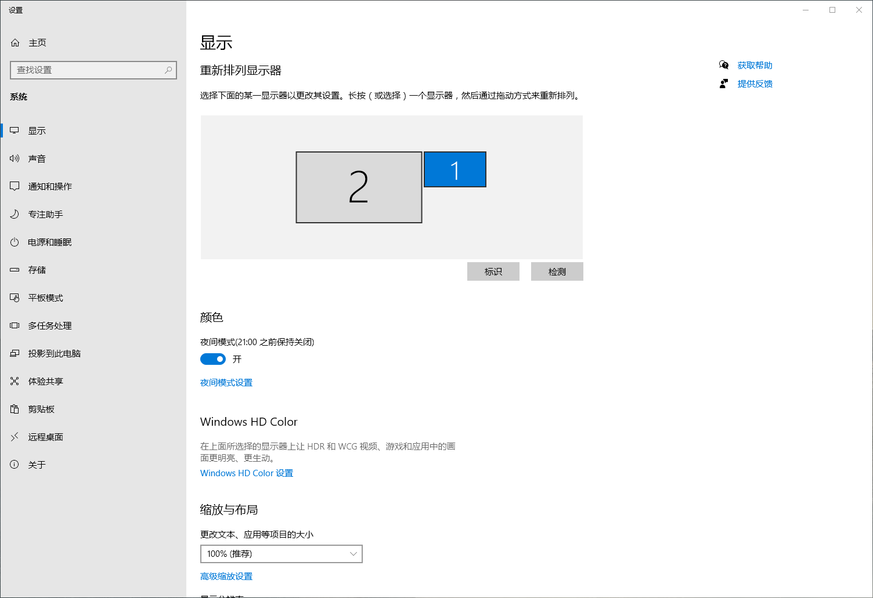Viewport: 873px width, 598px height.
Task: Click the monitor icon for 显示
Action: point(15,131)
